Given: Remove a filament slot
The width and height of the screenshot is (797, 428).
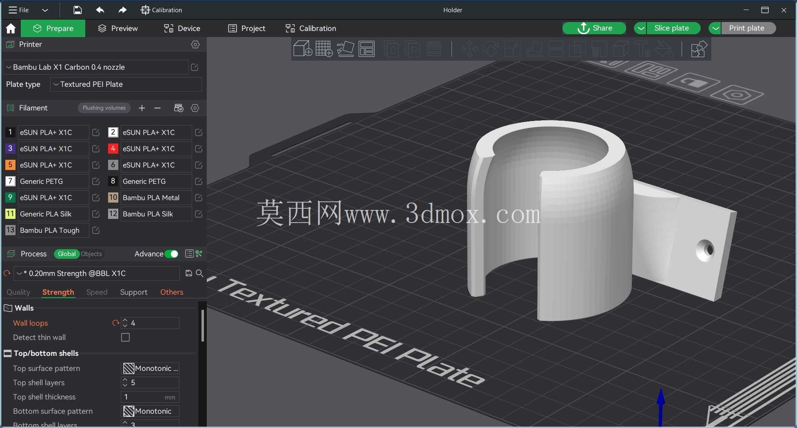Looking at the screenshot, I should [x=157, y=108].
